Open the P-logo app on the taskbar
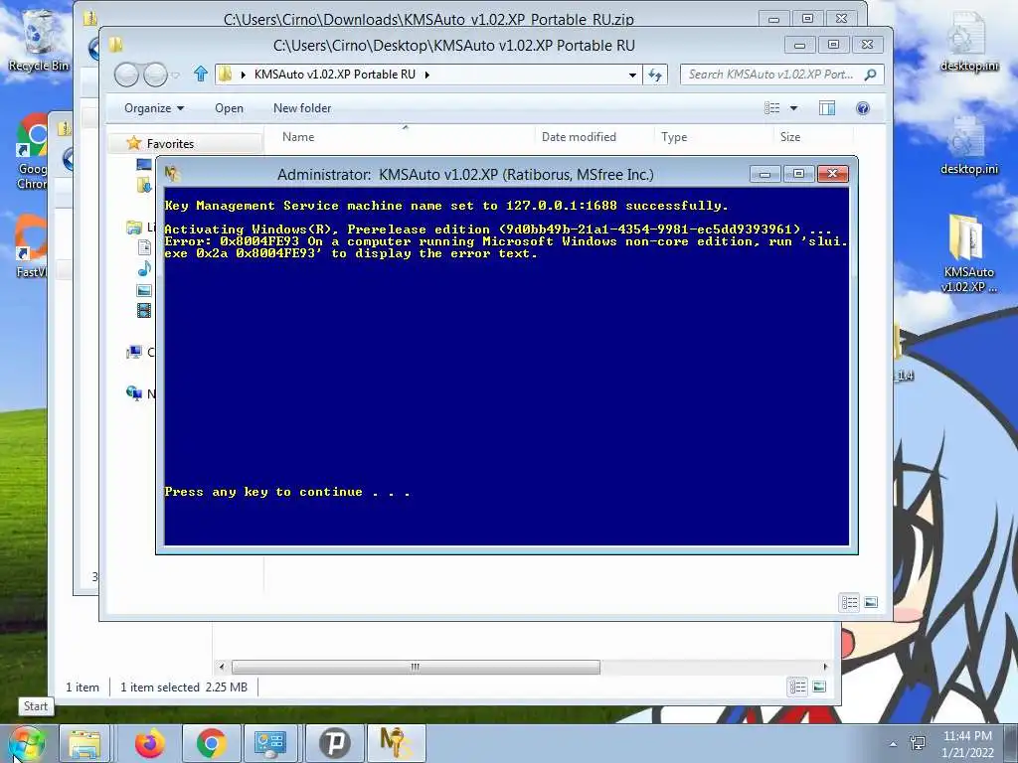 (334, 743)
